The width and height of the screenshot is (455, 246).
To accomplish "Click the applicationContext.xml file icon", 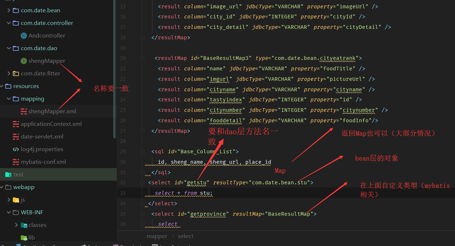I will tap(16, 124).
